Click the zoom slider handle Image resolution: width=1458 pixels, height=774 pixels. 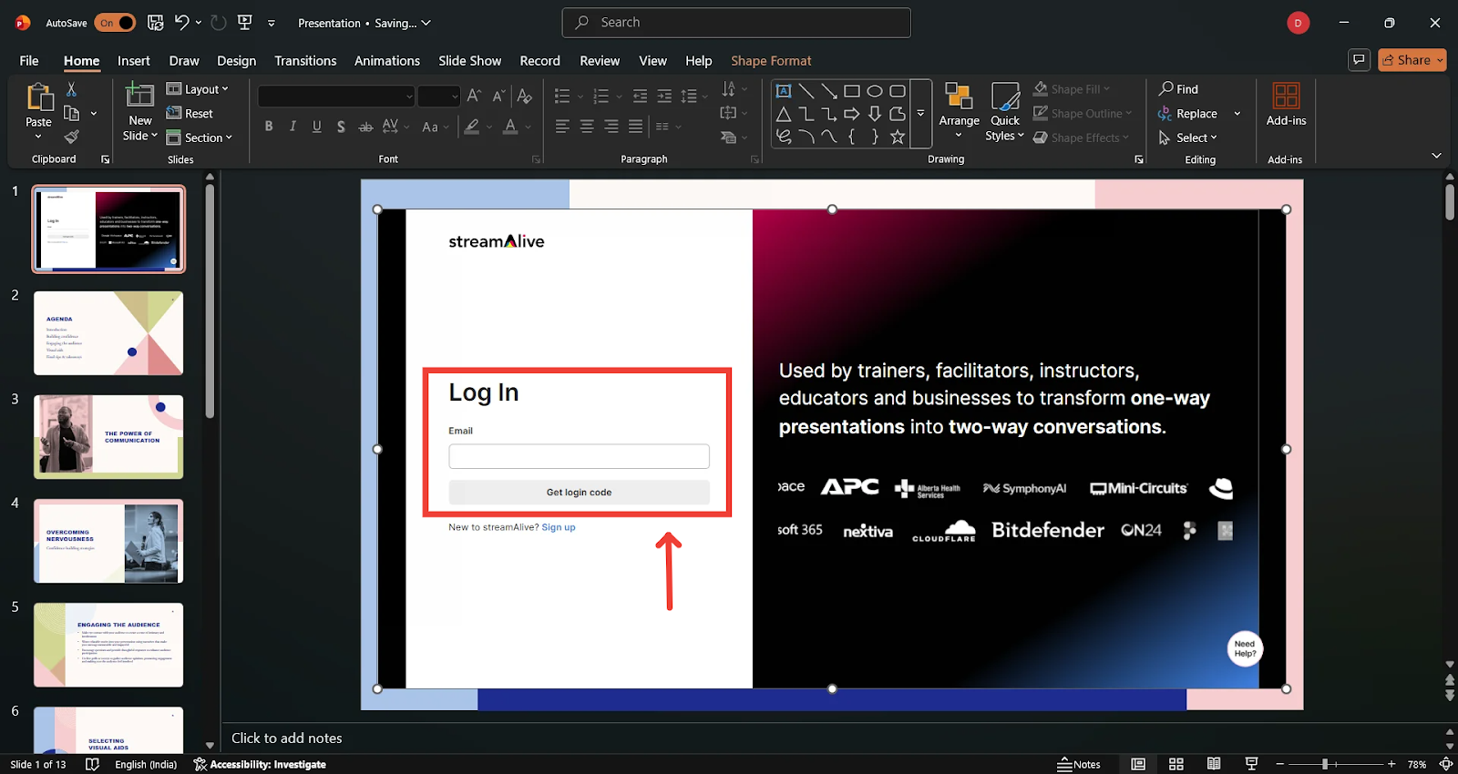[1325, 764]
